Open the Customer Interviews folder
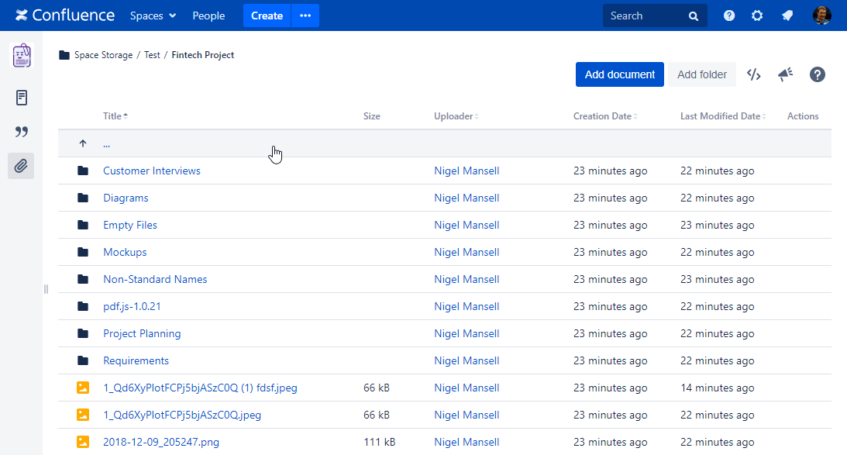This screenshot has height=455, width=847. coord(151,171)
